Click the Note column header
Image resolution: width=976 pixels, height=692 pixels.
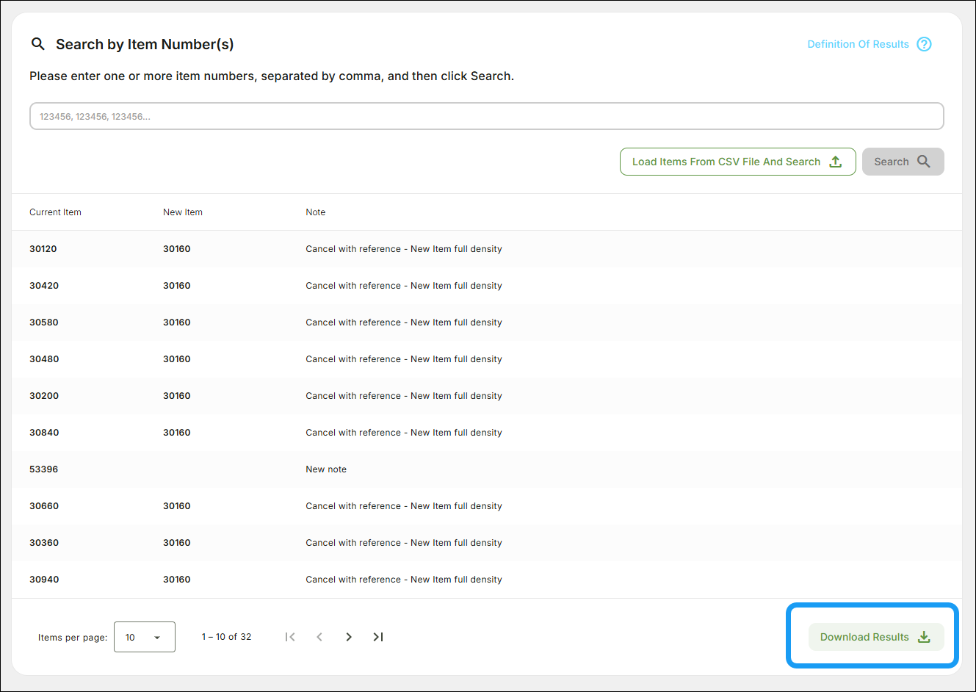pos(316,212)
